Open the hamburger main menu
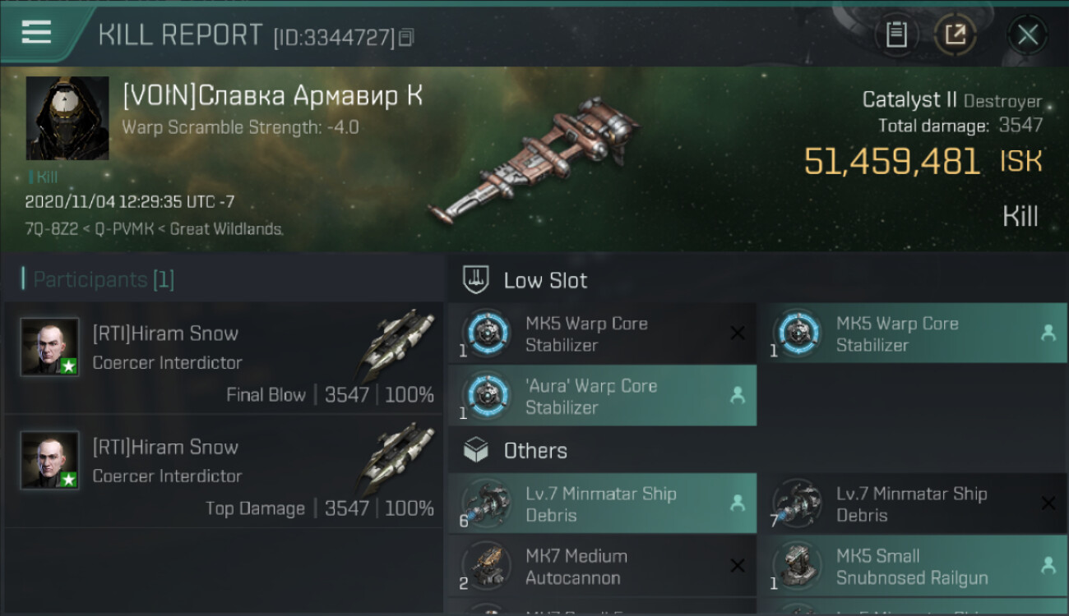1069x616 pixels. [37, 33]
